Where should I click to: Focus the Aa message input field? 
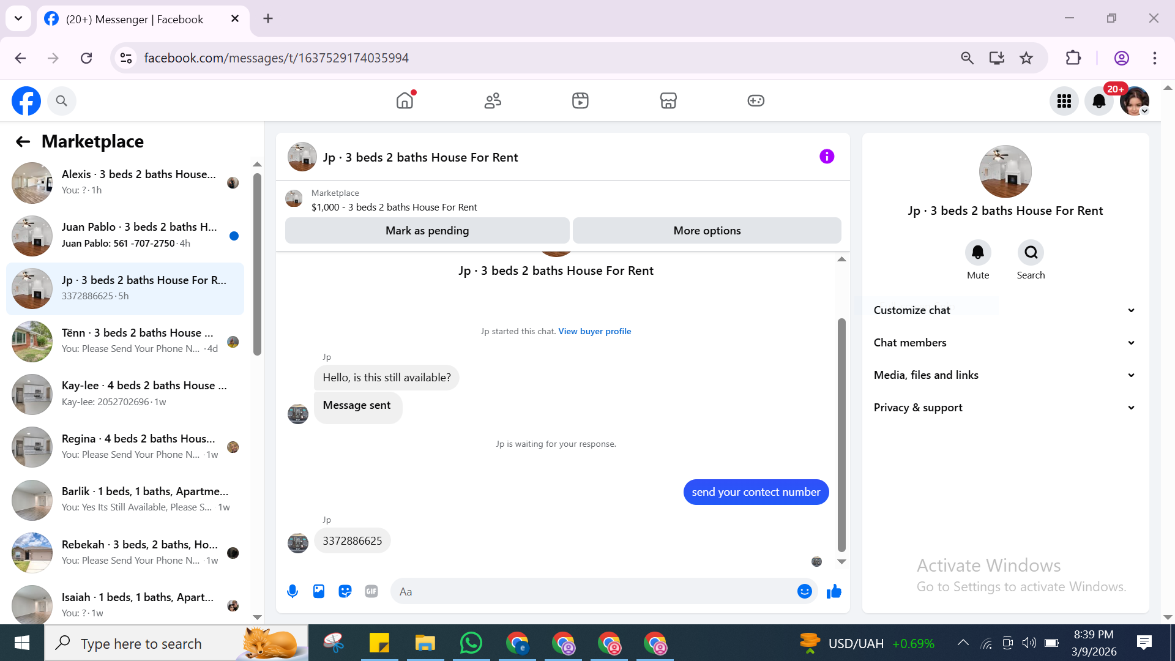pyautogui.click(x=594, y=591)
